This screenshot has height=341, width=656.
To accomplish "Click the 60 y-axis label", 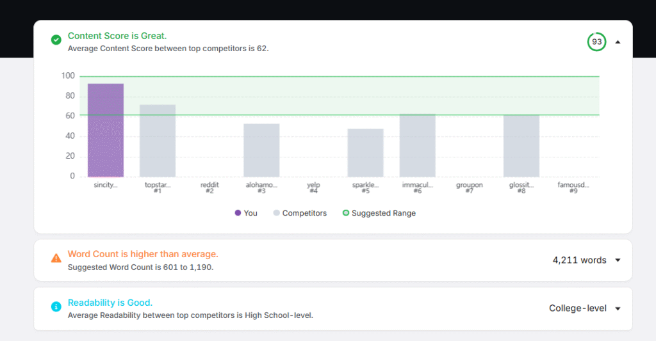I will pos(70,116).
